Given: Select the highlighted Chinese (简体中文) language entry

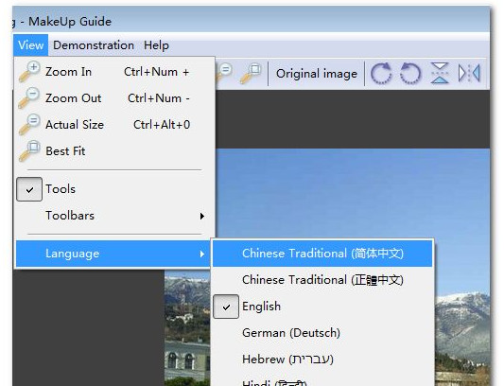Looking at the screenshot, I should coord(322,254).
